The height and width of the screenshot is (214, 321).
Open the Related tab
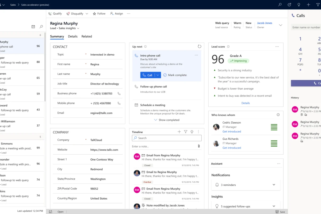pyautogui.click(x=86, y=36)
